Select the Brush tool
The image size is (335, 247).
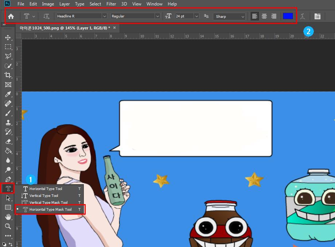[x=8, y=113]
